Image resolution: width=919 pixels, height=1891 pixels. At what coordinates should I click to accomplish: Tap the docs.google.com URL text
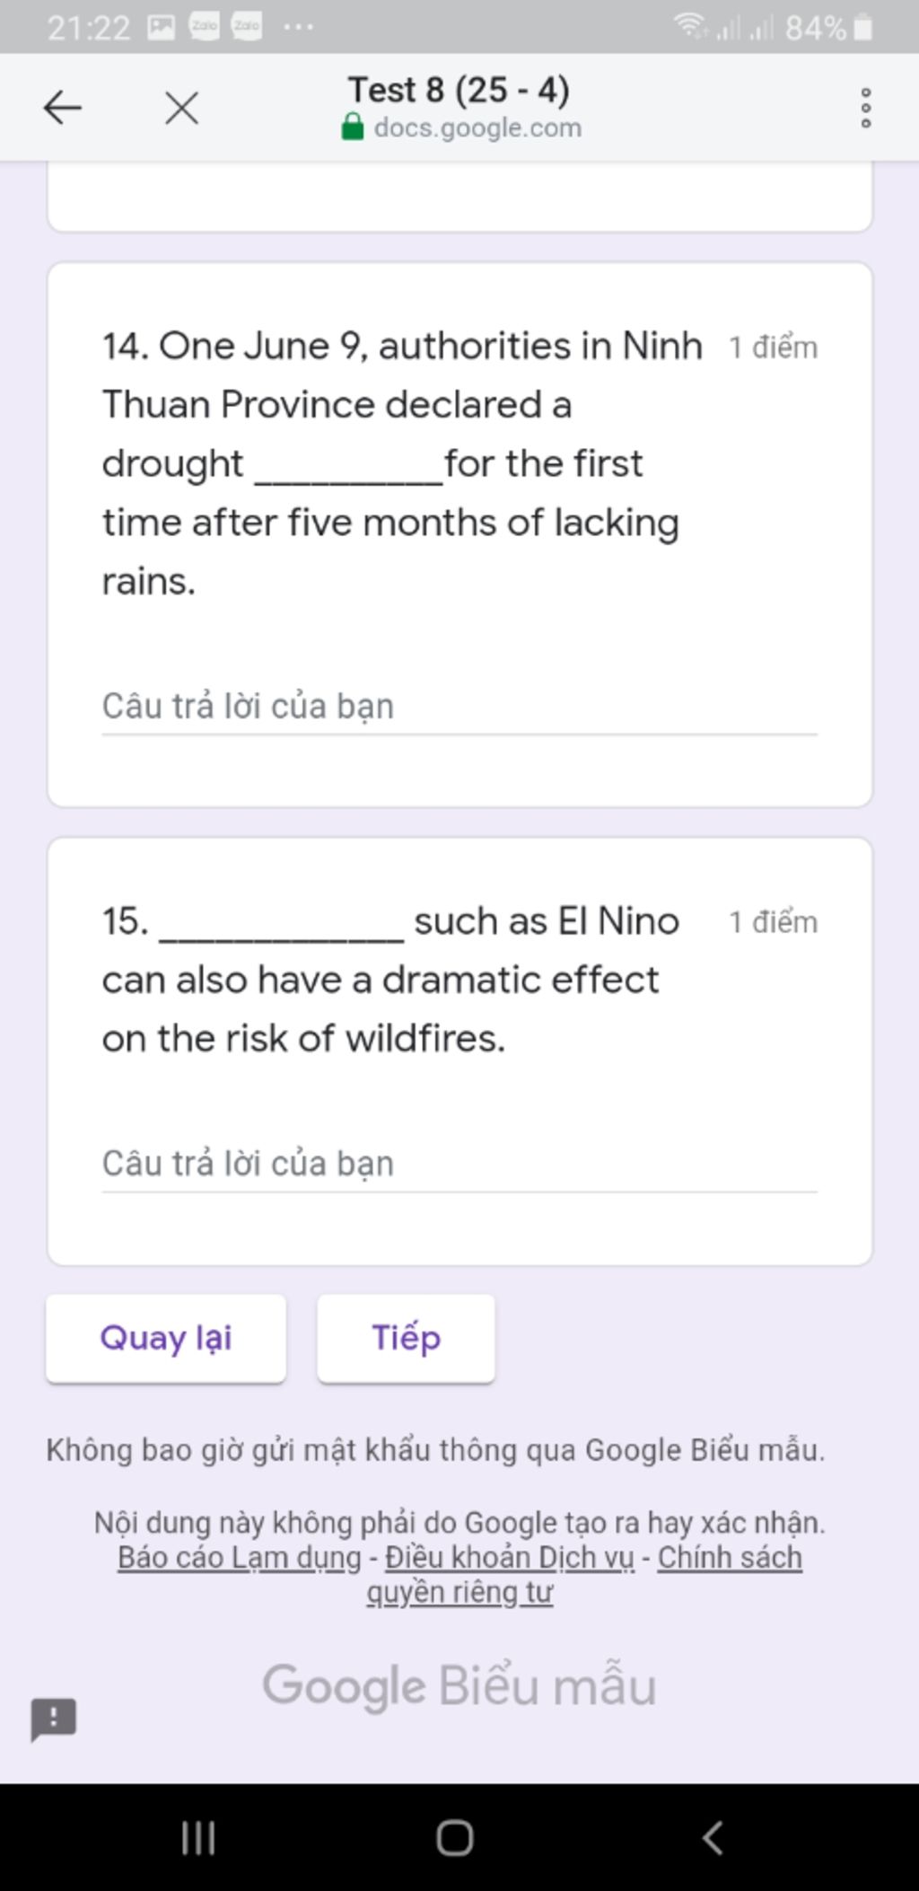[477, 128]
